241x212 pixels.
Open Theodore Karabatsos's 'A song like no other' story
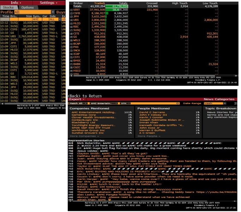157,192
